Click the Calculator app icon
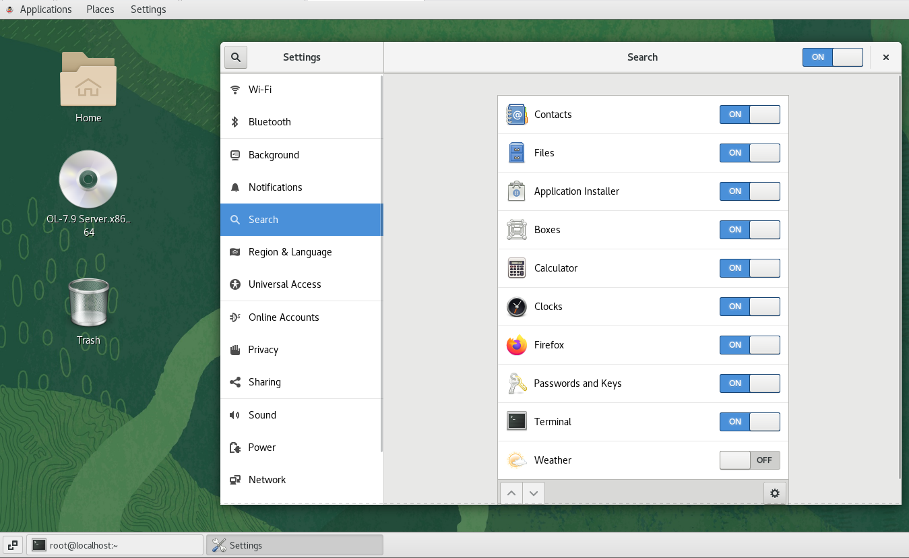Viewport: 909px width, 558px height. (x=517, y=268)
